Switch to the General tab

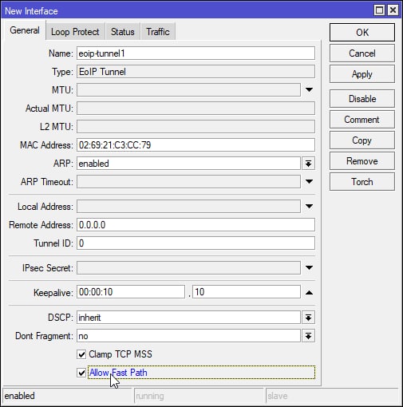pyautogui.click(x=25, y=30)
